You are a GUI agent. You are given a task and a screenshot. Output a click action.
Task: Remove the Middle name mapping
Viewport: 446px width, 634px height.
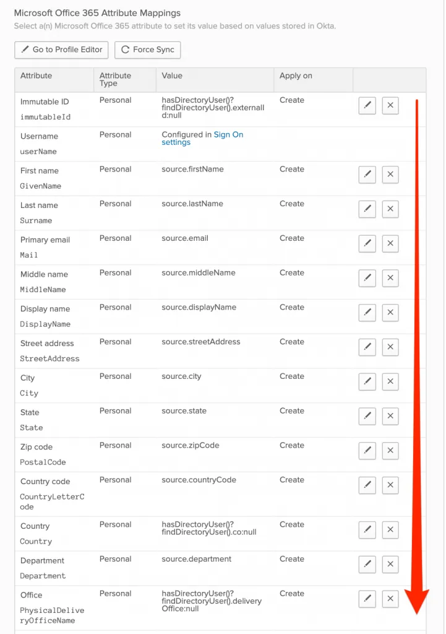[390, 279]
